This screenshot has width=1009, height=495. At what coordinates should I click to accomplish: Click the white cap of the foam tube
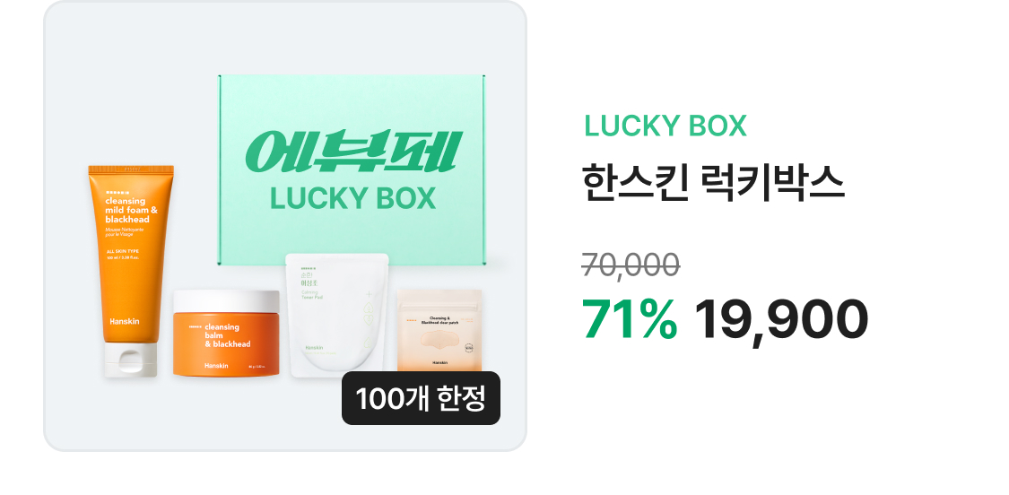[x=131, y=360]
